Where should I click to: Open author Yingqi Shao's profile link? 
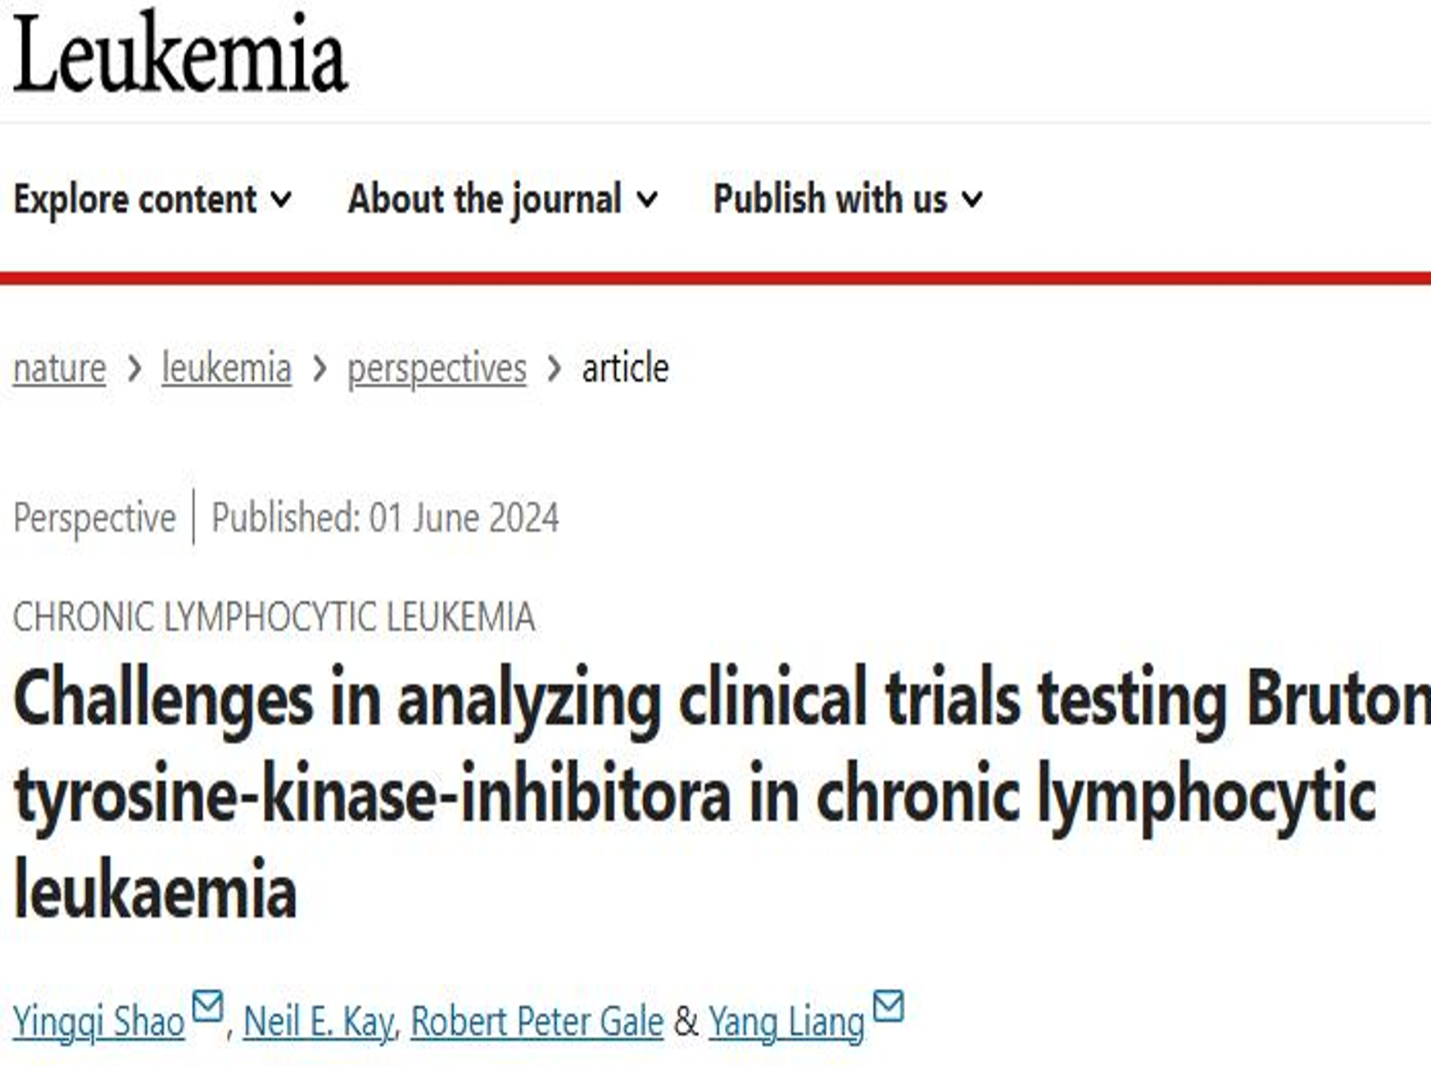[99, 1022]
